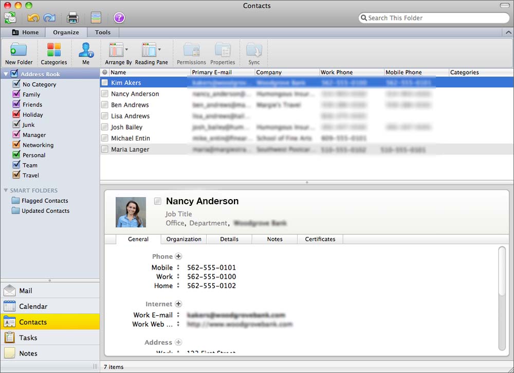Open the Tasks view
Screen dimensions: 514x373
50,338
